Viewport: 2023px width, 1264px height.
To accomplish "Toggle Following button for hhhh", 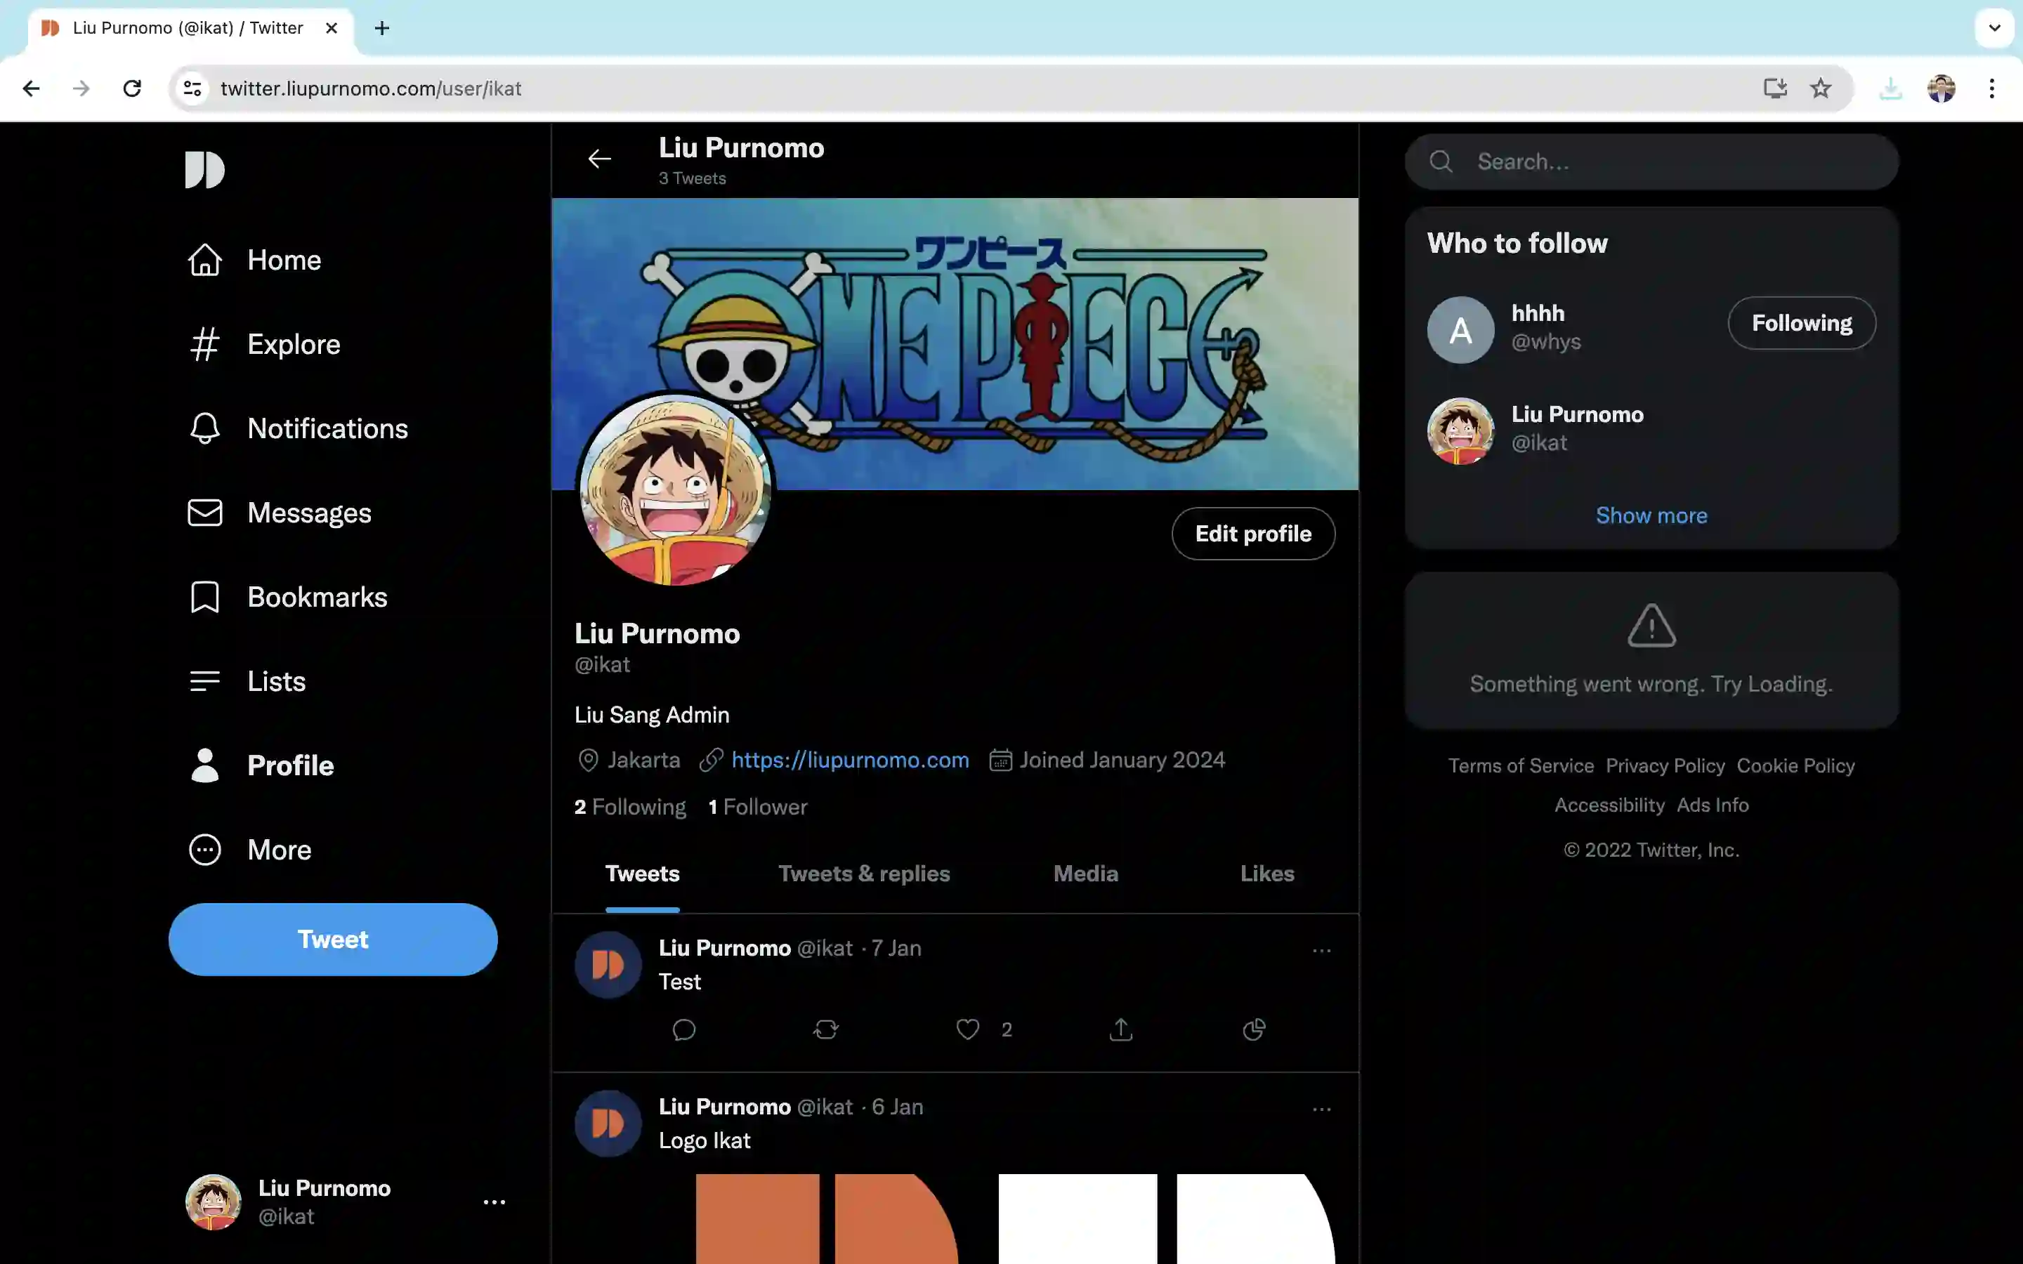I will (1802, 323).
